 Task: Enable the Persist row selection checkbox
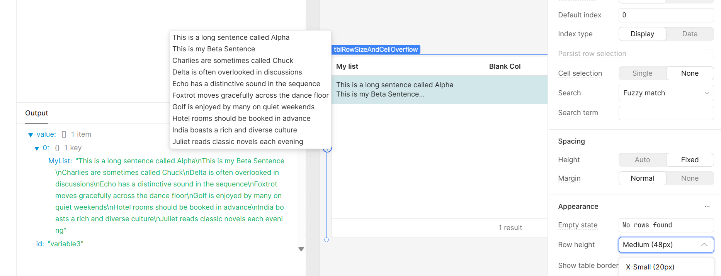pos(709,54)
